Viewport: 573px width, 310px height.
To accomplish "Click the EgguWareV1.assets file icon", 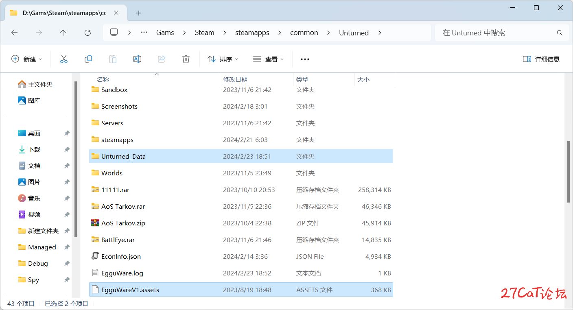I will click(x=95, y=290).
